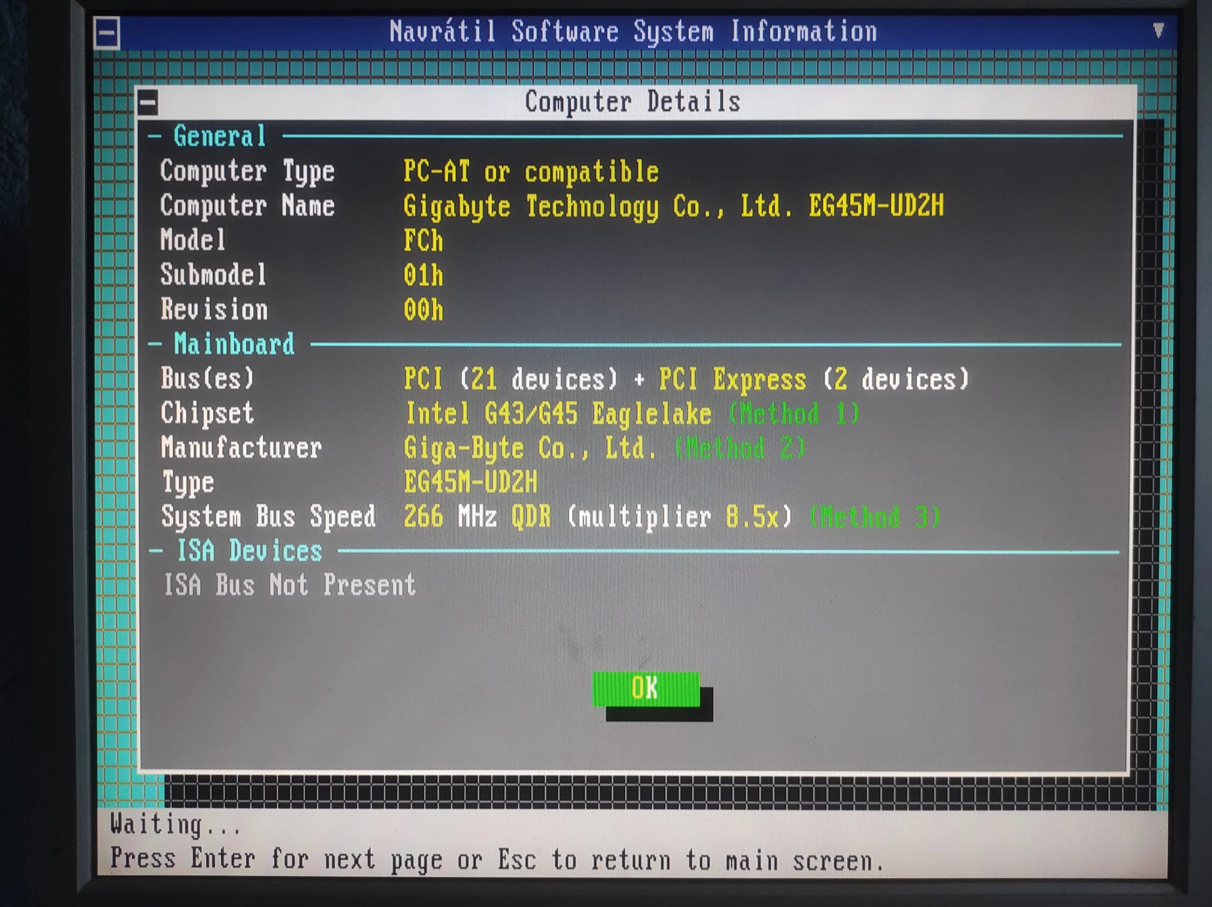1212x907 pixels.
Task: Click the System Bus Speed label
Action: click(268, 516)
